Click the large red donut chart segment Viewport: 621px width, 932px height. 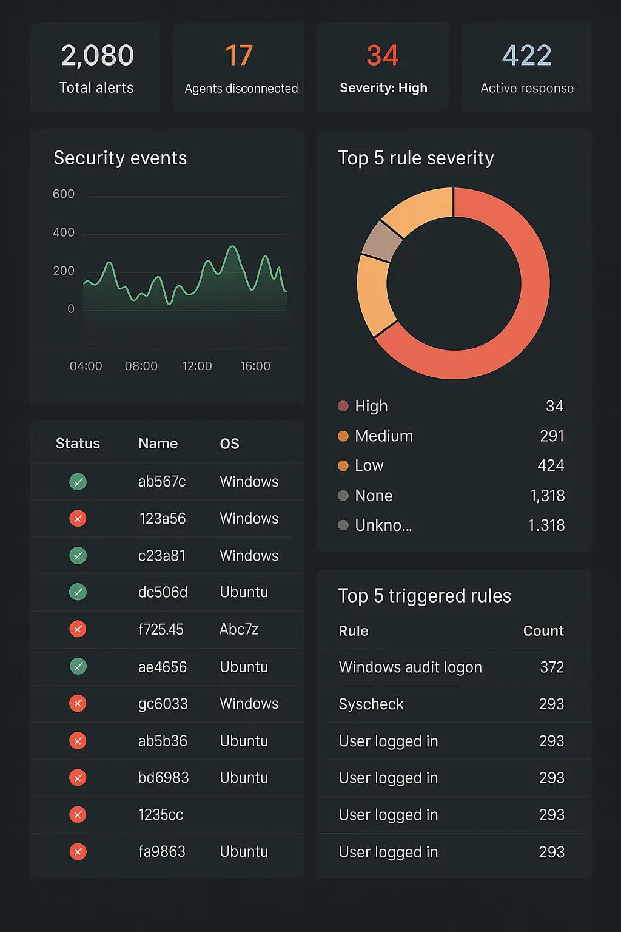tap(528, 303)
